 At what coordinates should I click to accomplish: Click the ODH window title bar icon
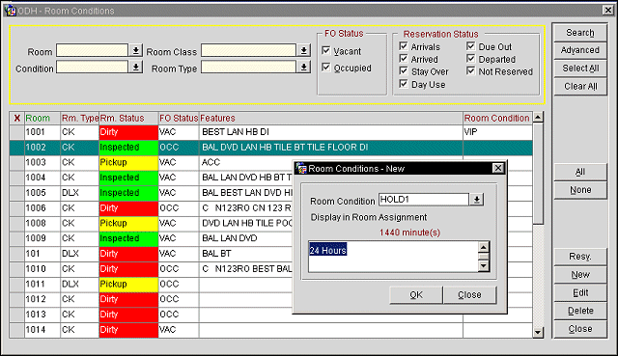(x=11, y=11)
